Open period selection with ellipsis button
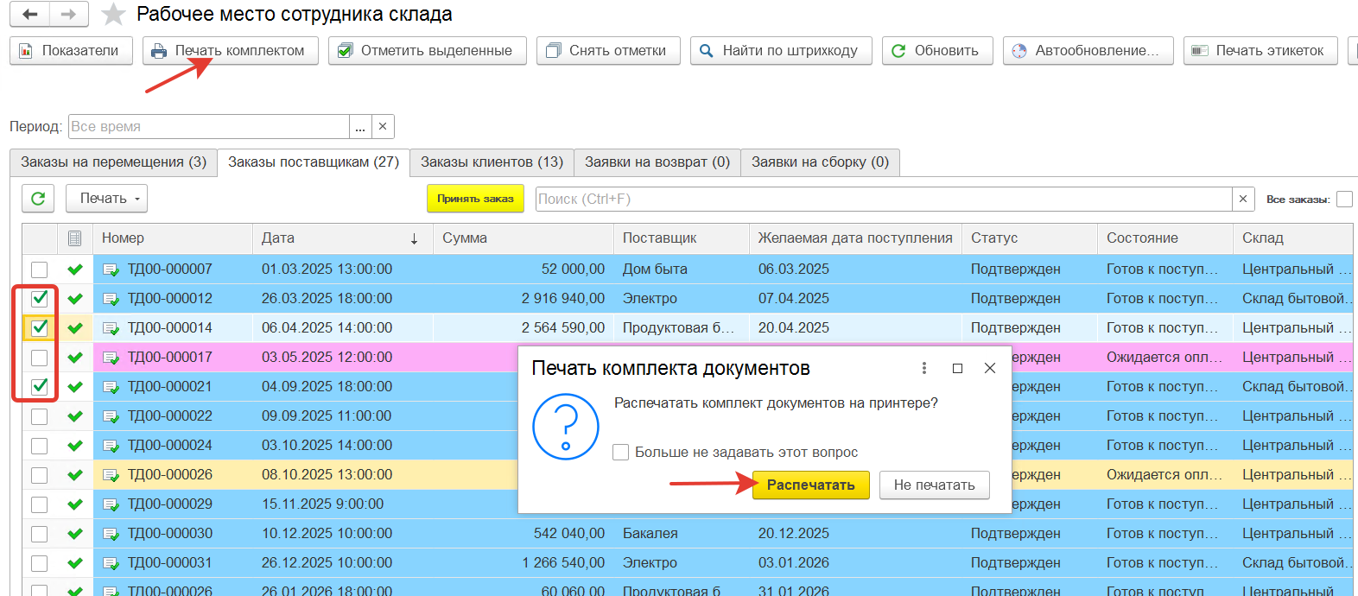Viewport: 1358px width, 596px height. [360, 127]
